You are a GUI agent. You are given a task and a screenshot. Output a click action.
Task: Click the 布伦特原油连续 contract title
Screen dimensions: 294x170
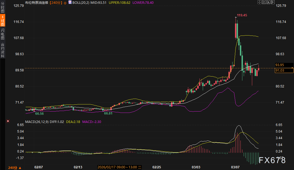[36, 2]
